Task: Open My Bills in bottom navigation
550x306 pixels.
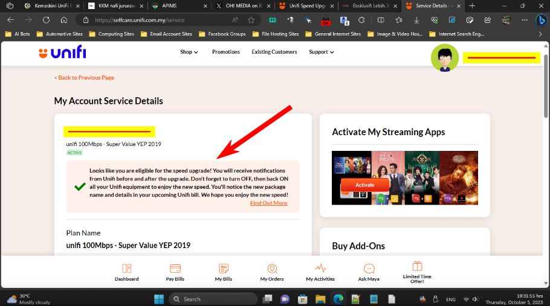Action: 224,272
